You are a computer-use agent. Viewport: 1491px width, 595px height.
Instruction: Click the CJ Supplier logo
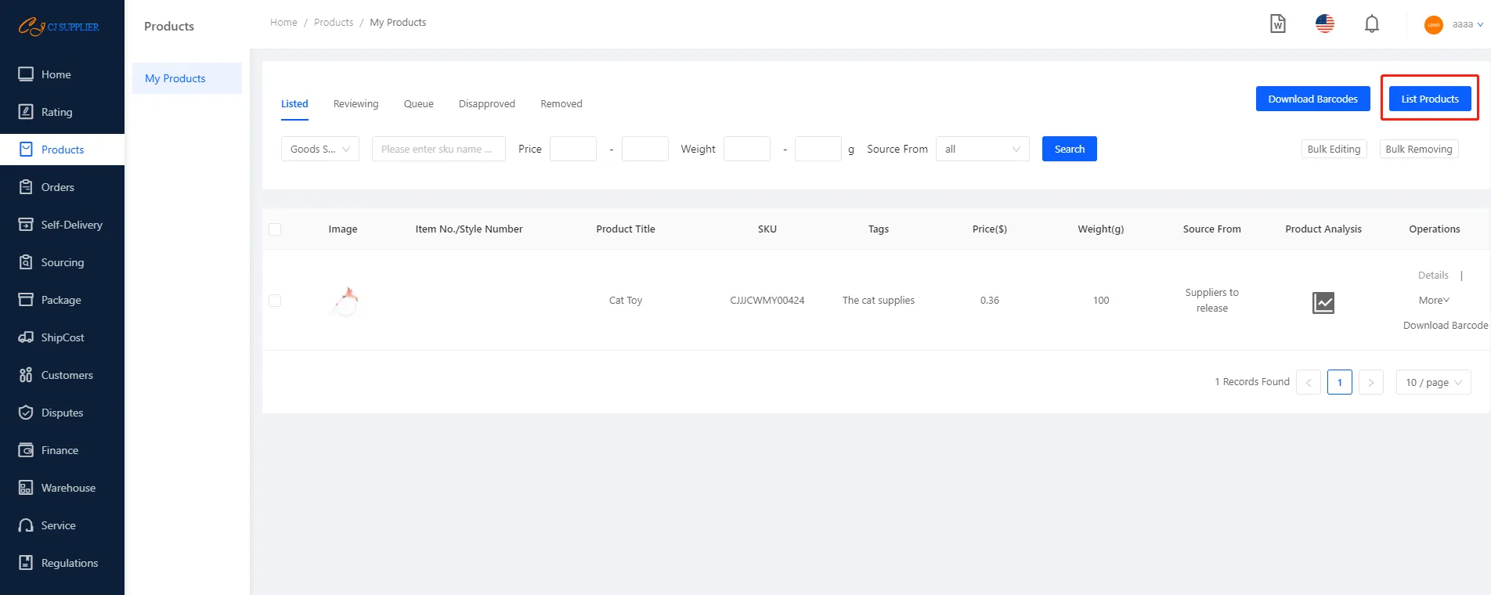pos(60,27)
